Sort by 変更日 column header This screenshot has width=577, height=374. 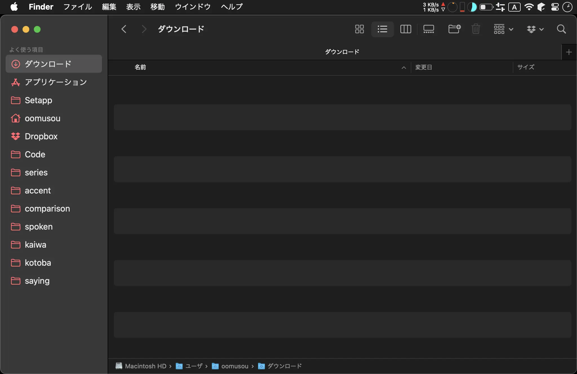(423, 67)
